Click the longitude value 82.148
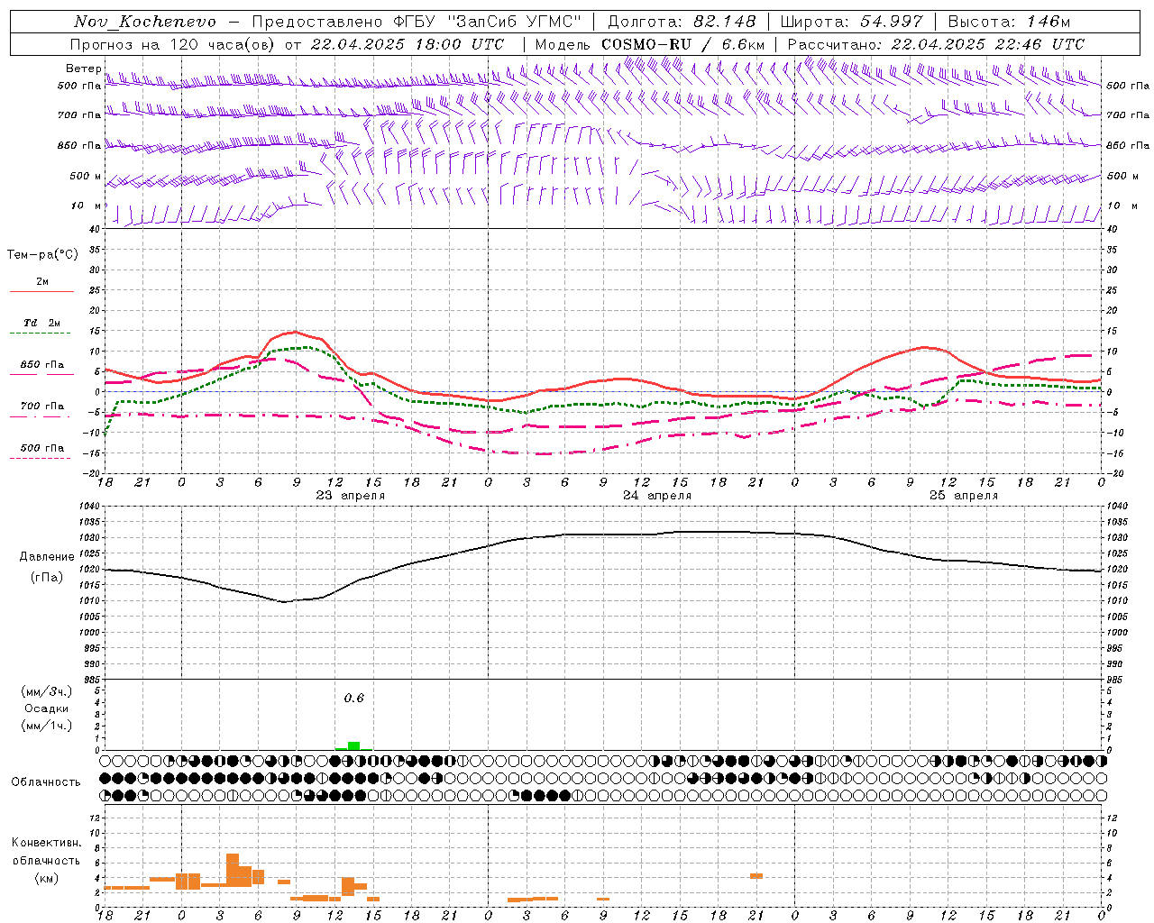This screenshot has height=923, width=1154. (x=725, y=22)
